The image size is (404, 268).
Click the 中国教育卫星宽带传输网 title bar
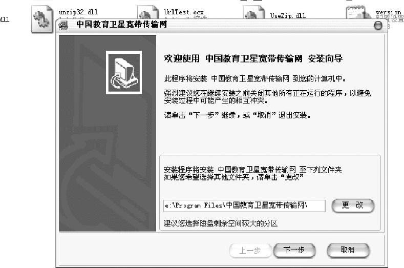click(x=222, y=25)
